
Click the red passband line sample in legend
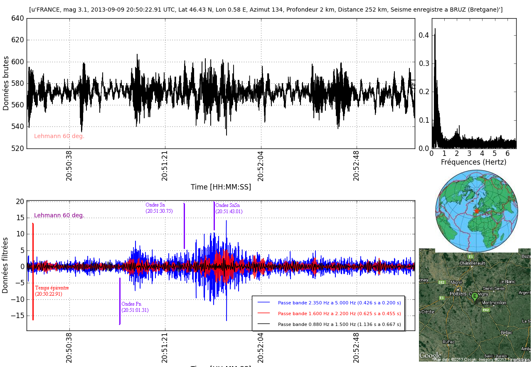tap(264, 314)
